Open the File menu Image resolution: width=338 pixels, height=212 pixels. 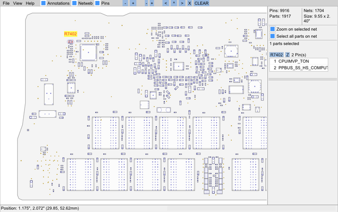click(6, 3)
